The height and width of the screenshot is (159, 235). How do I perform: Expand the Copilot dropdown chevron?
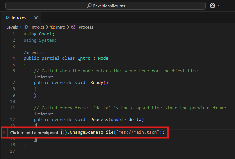(x=218, y=6)
